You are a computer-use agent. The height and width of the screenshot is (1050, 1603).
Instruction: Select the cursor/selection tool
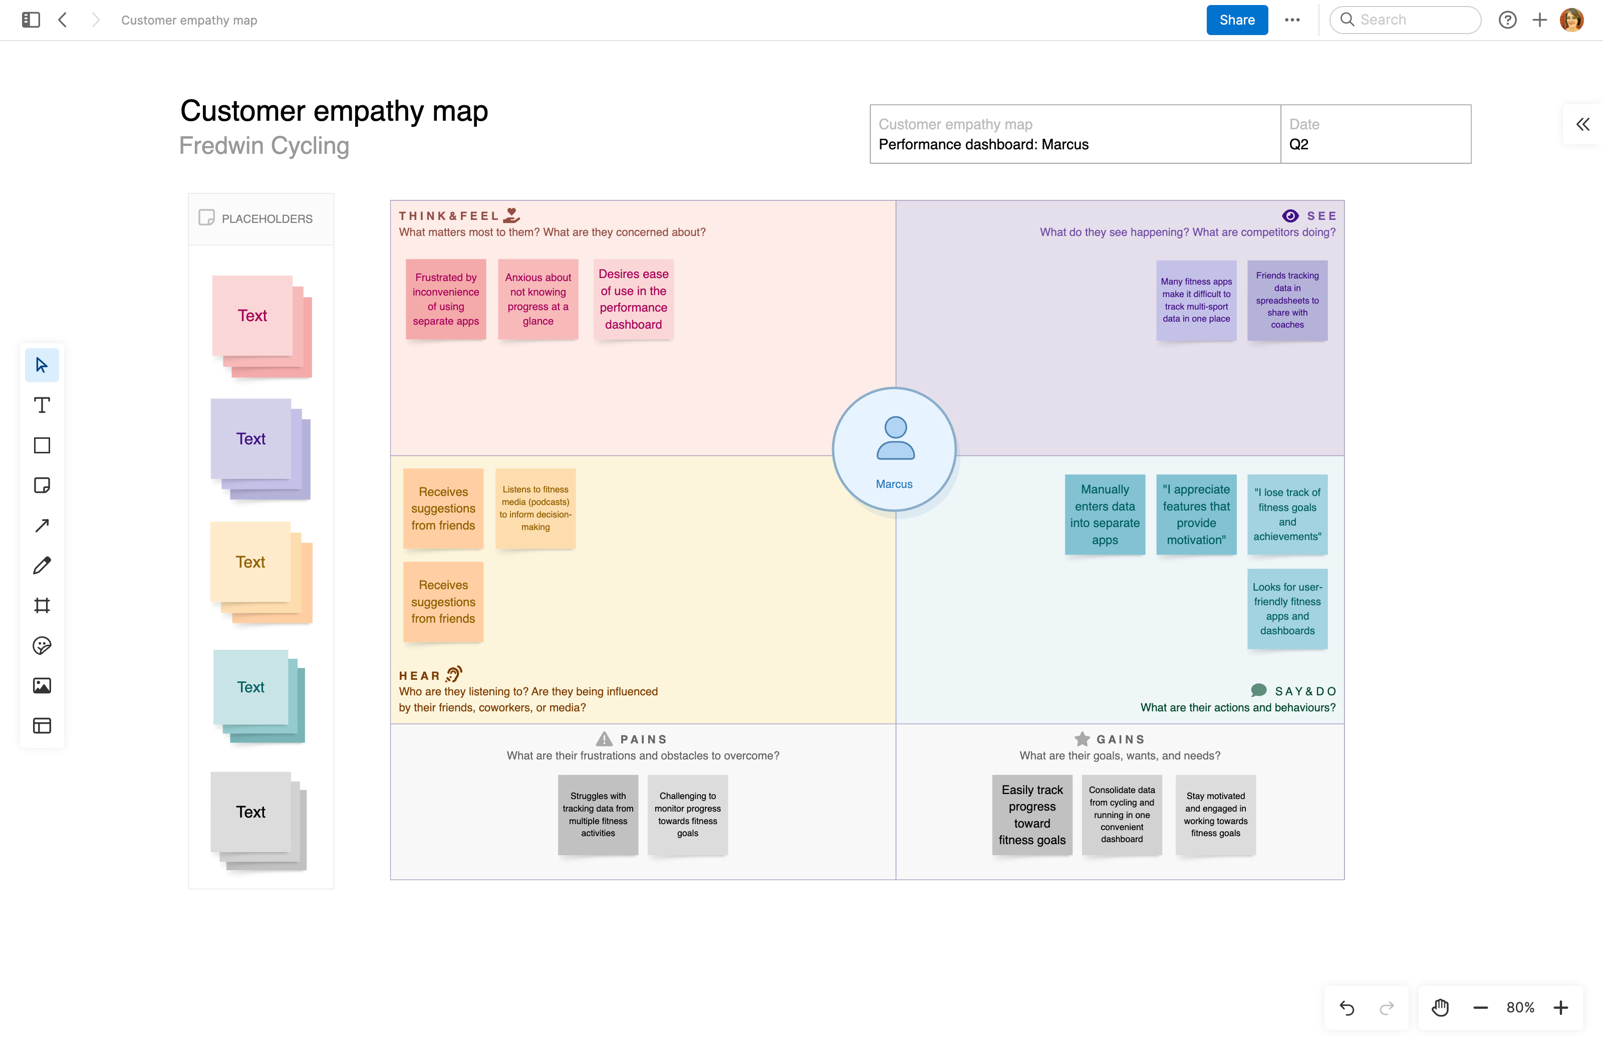click(x=42, y=364)
